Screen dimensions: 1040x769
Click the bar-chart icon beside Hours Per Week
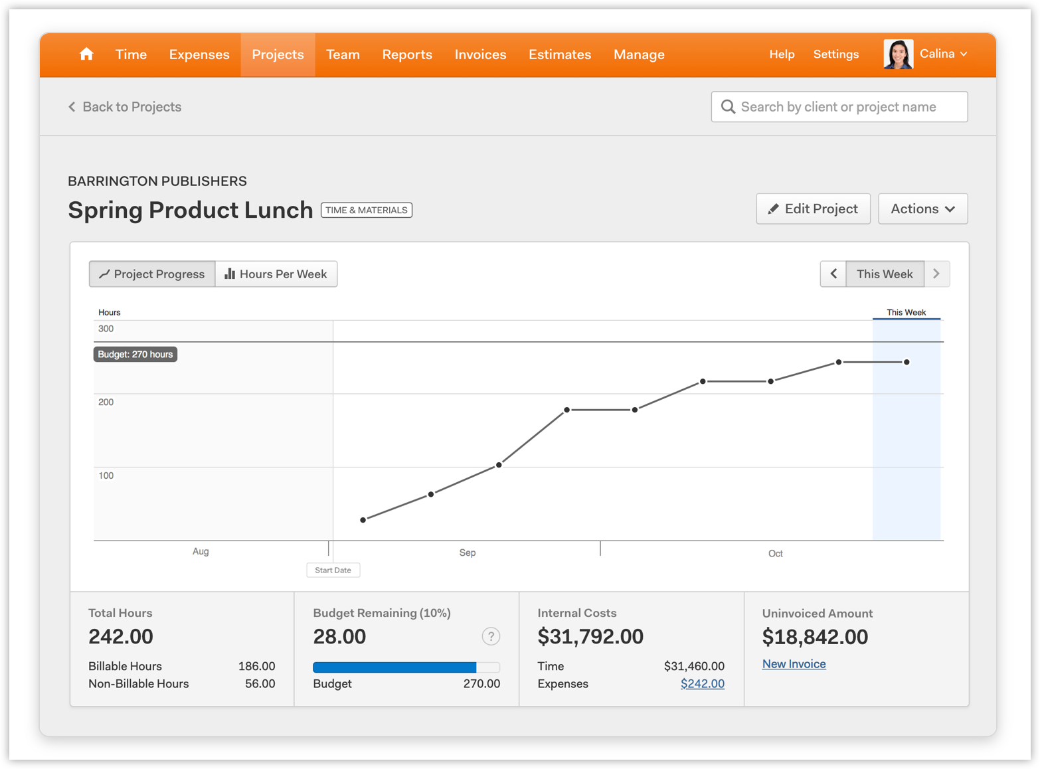(x=229, y=274)
